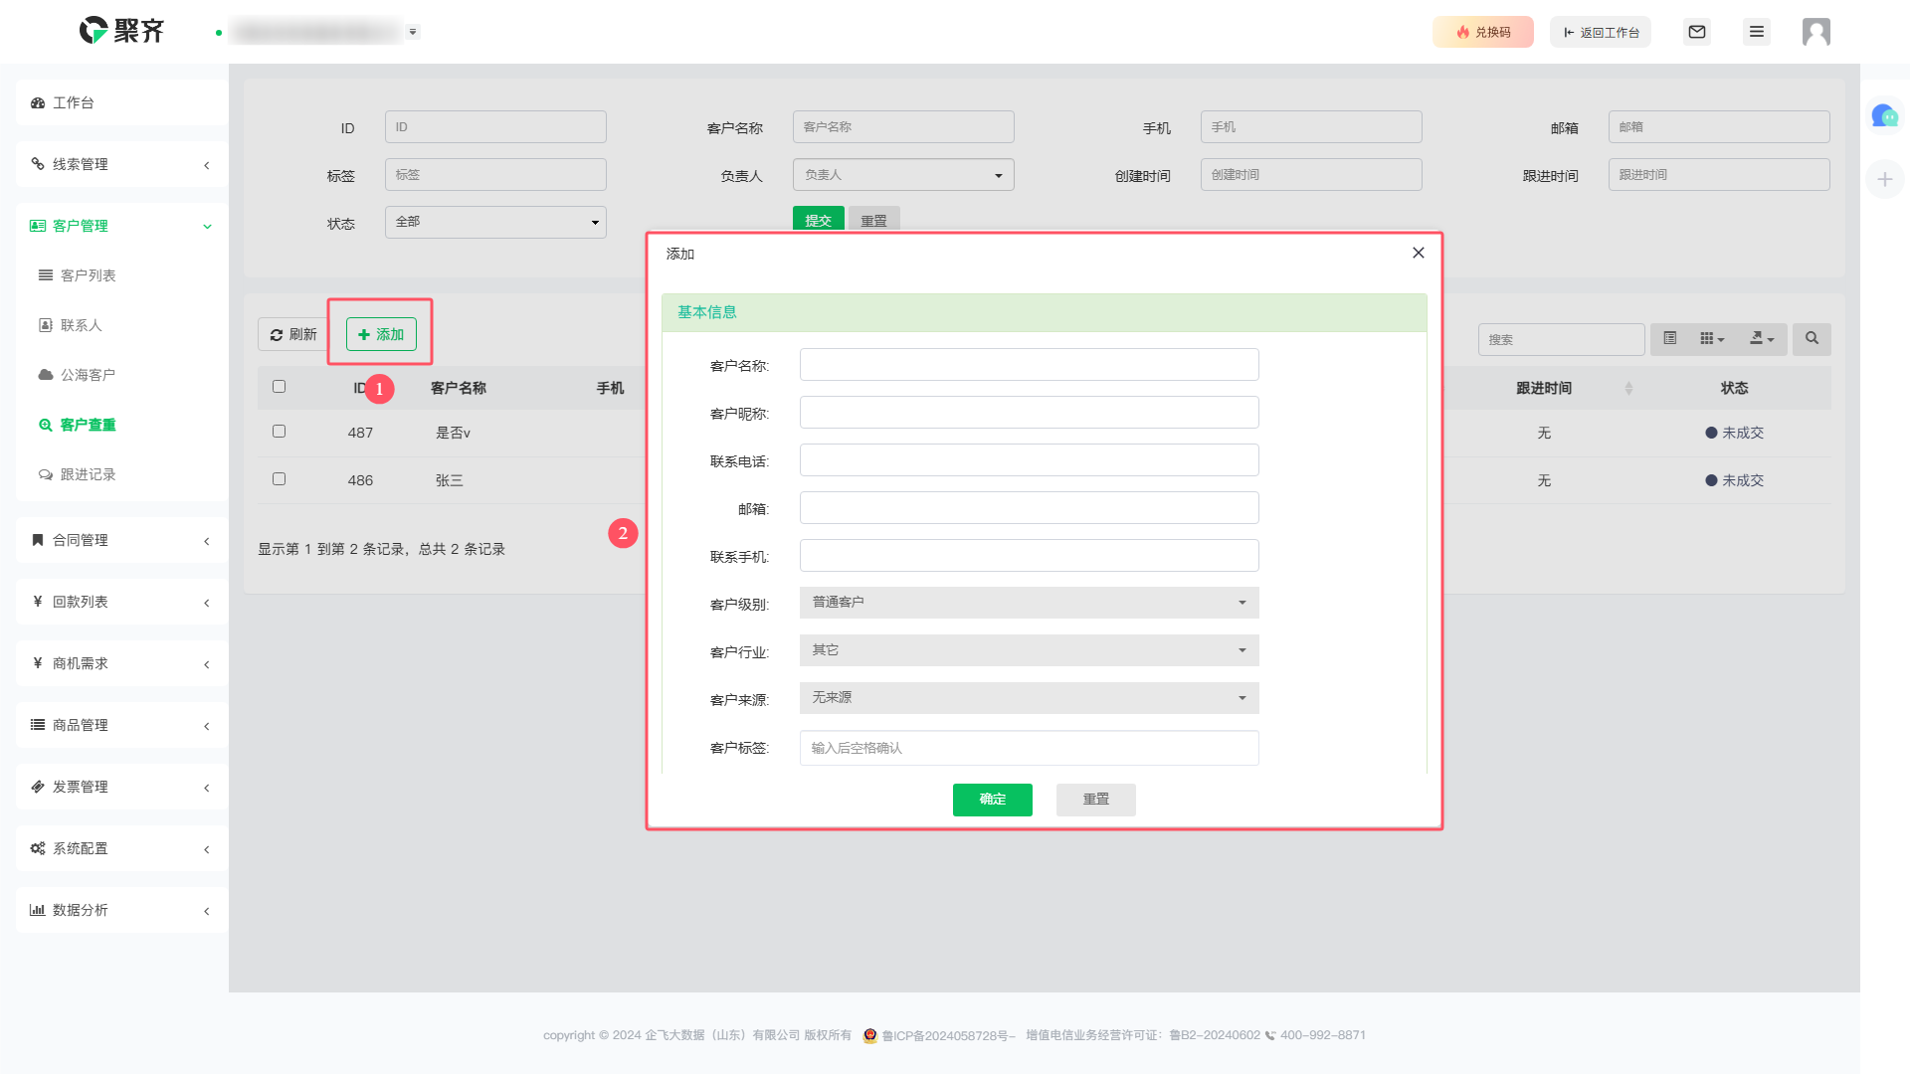
Task: Click 返回工作台 button
Action: tap(1601, 32)
